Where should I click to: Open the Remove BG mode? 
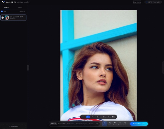click(62, 124)
